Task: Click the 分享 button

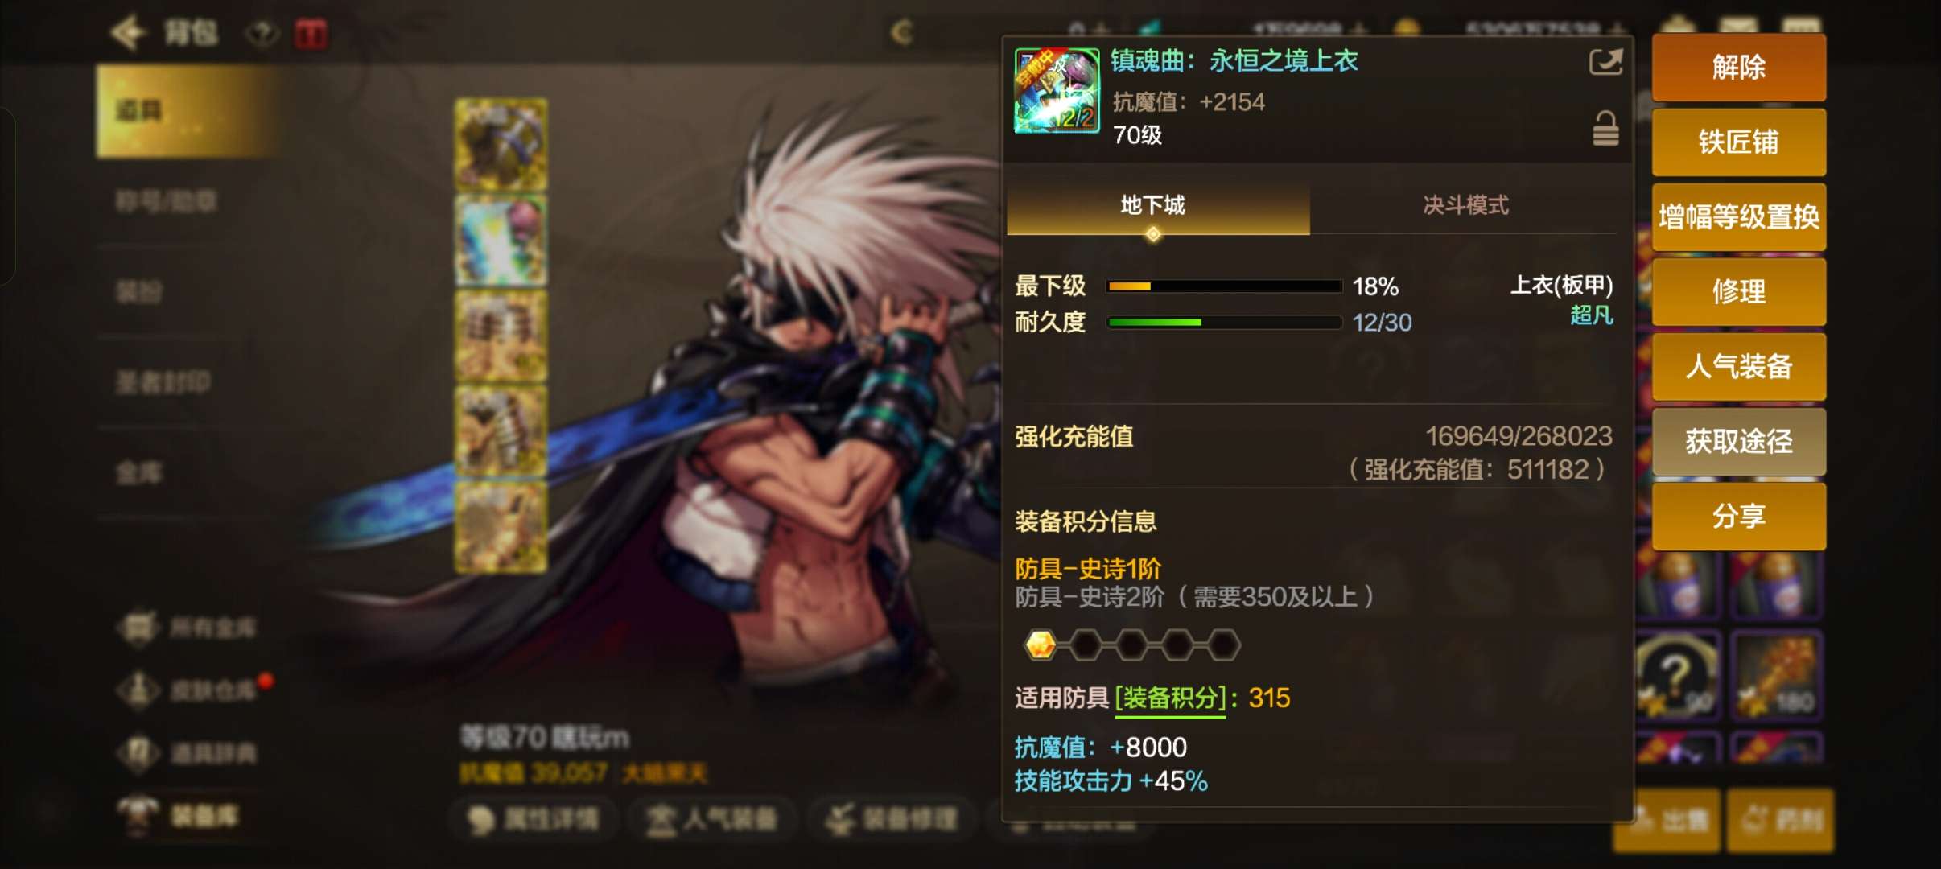Action: 1738,516
